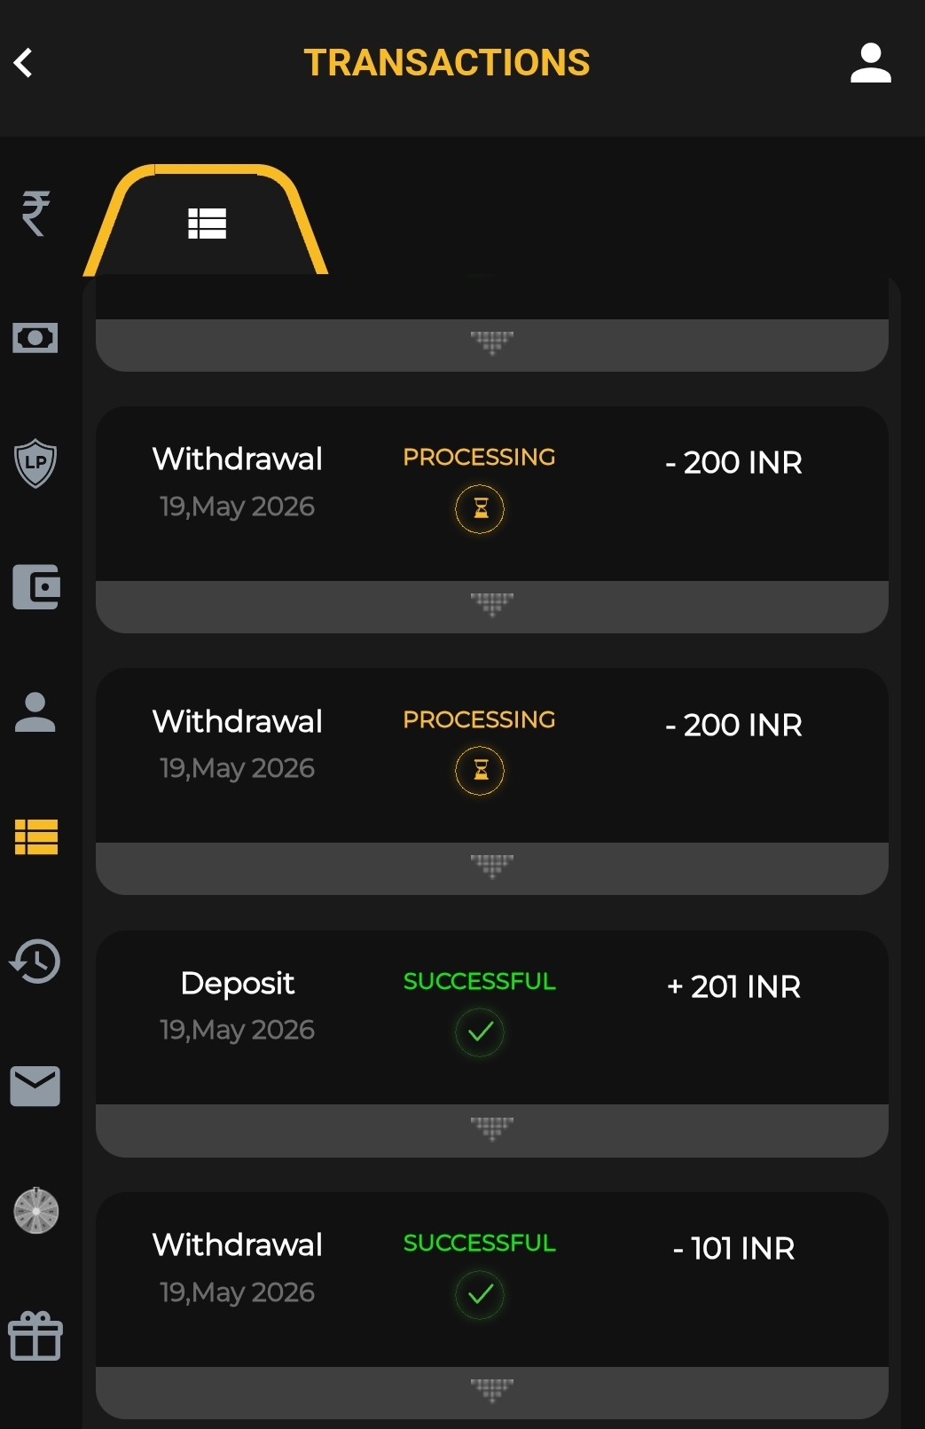This screenshot has height=1429, width=925.
Task: Expand the 201 INR deposit details
Action: tap(492, 1130)
